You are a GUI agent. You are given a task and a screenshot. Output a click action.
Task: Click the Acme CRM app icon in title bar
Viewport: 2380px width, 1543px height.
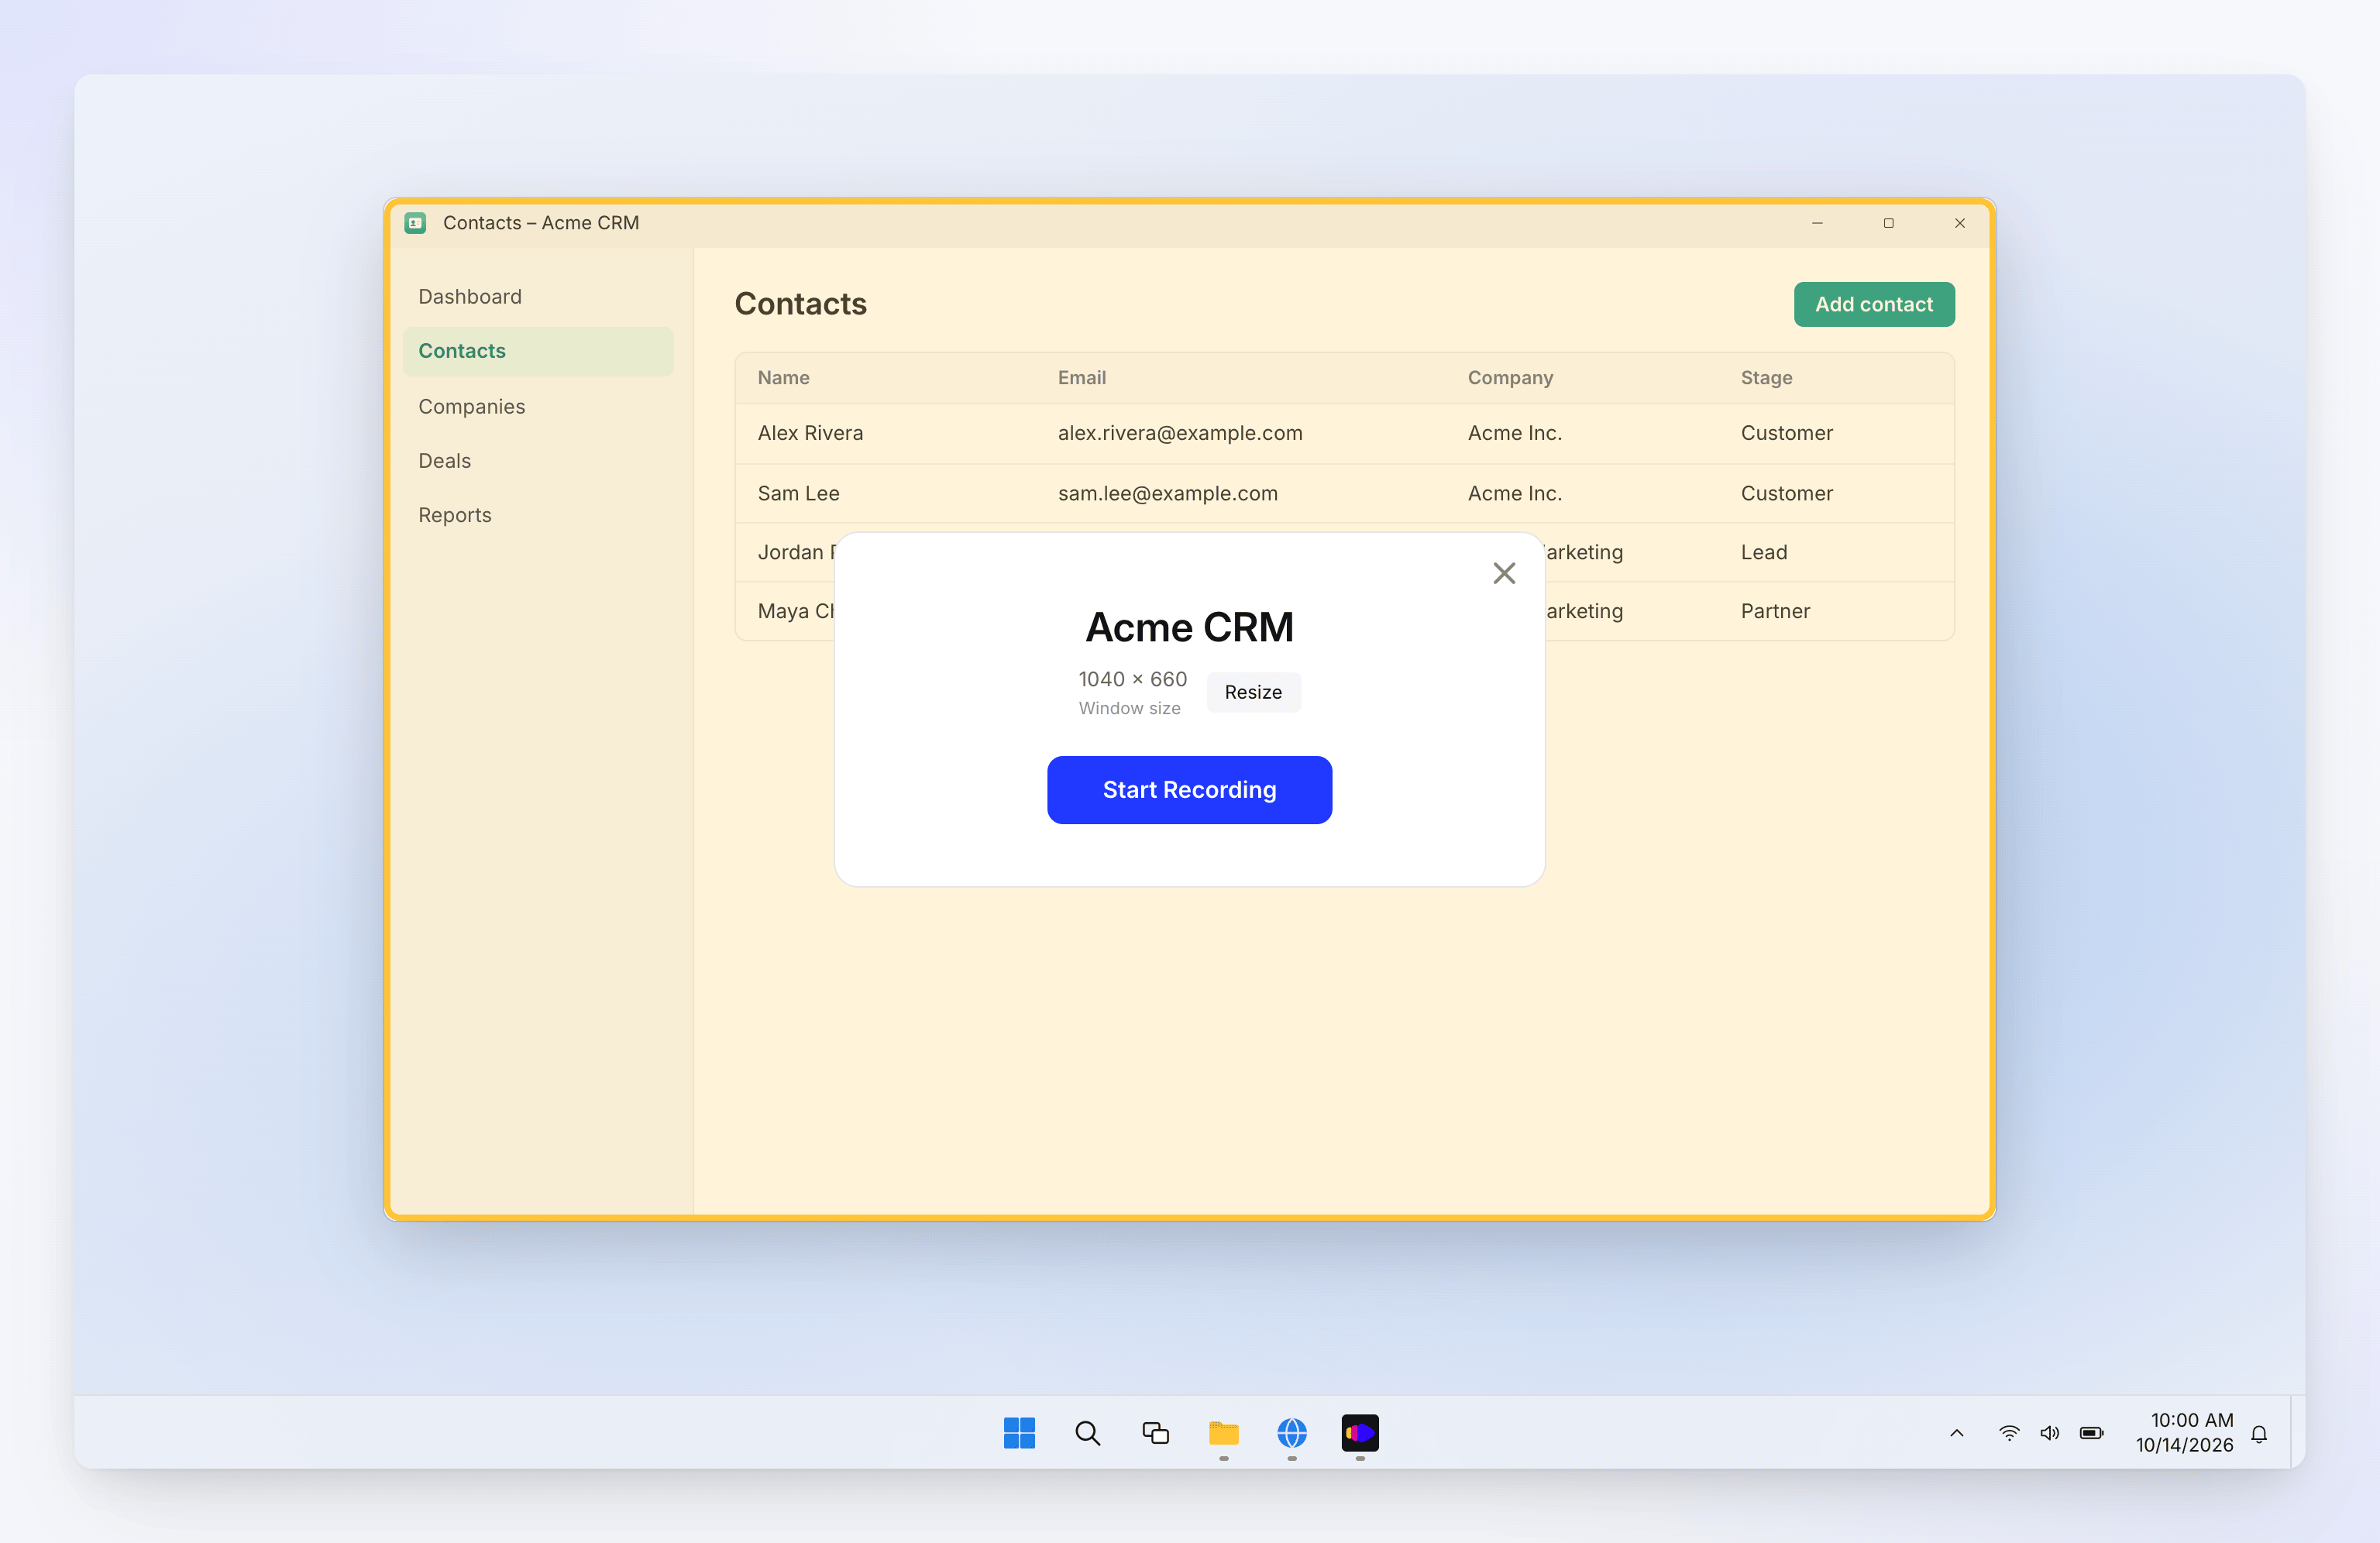415,223
